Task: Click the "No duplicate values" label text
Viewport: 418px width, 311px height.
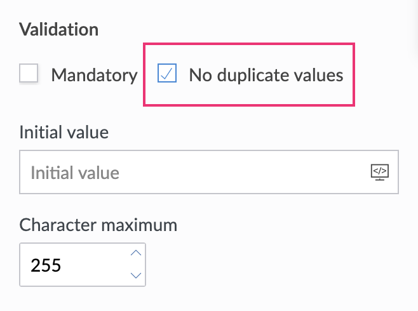Action: pyautogui.click(x=266, y=75)
